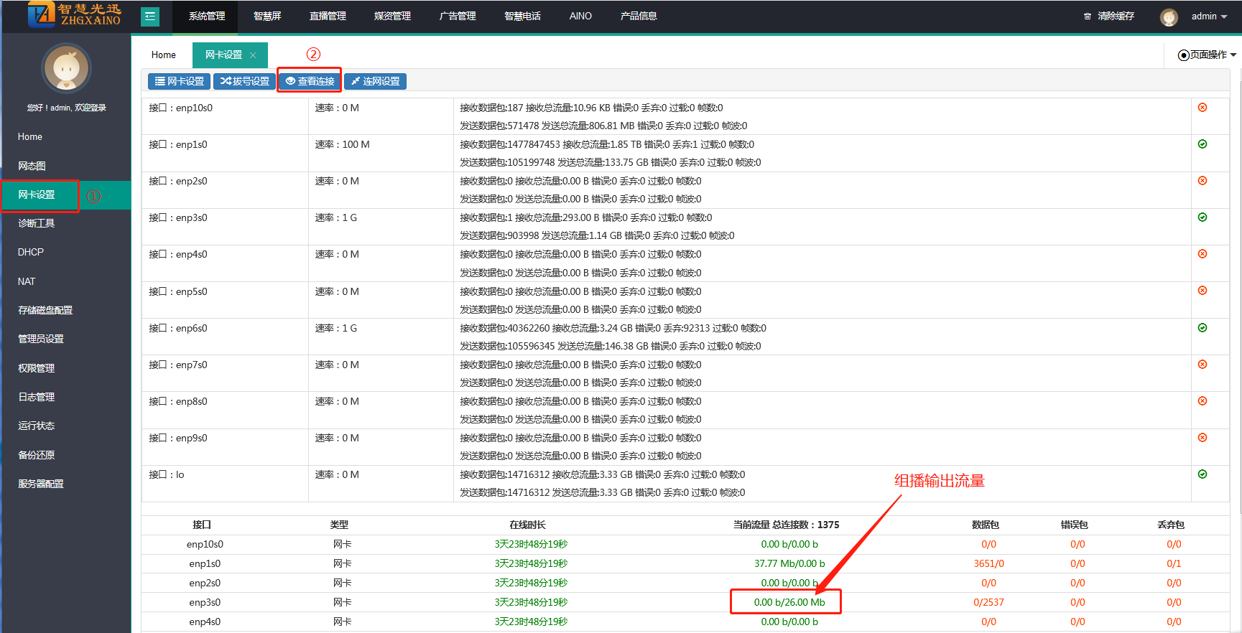Click the admin avatar in top bar
Viewport: 1242px width, 633px height.
(1169, 17)
